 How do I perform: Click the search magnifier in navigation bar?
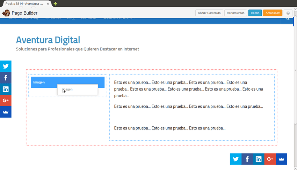point(288,19)
